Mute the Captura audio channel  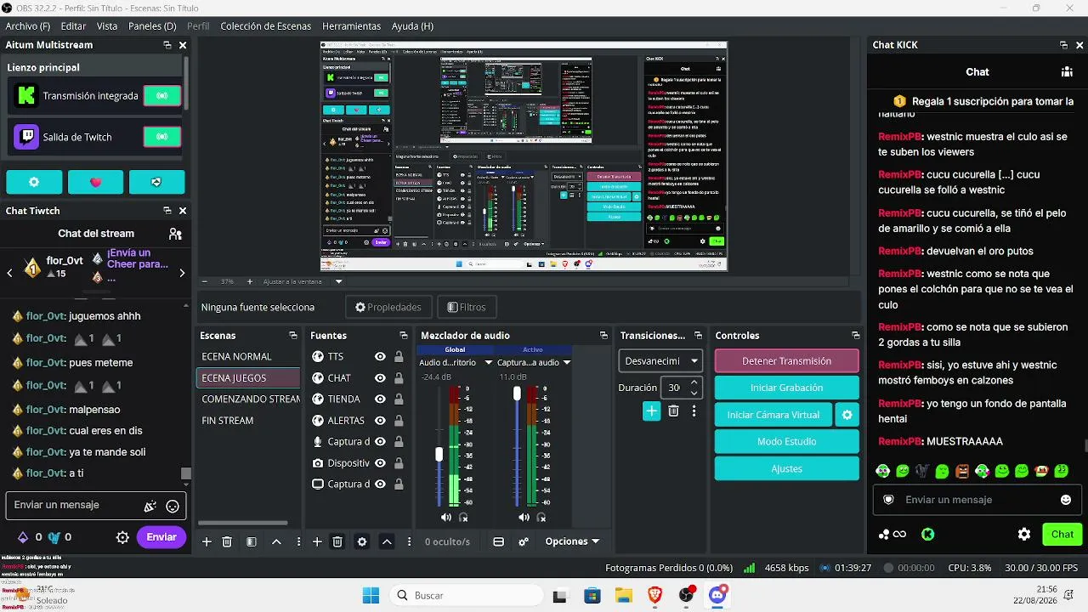(x=524, y=518)
